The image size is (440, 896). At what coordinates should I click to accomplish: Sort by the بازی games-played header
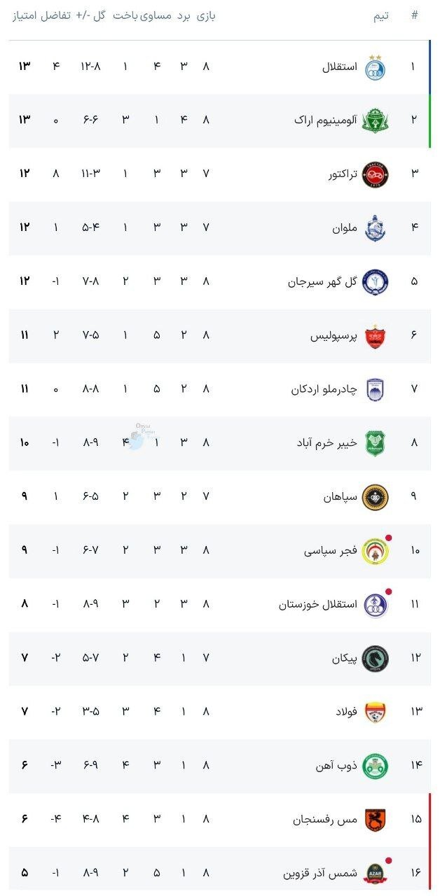[205, 16]
